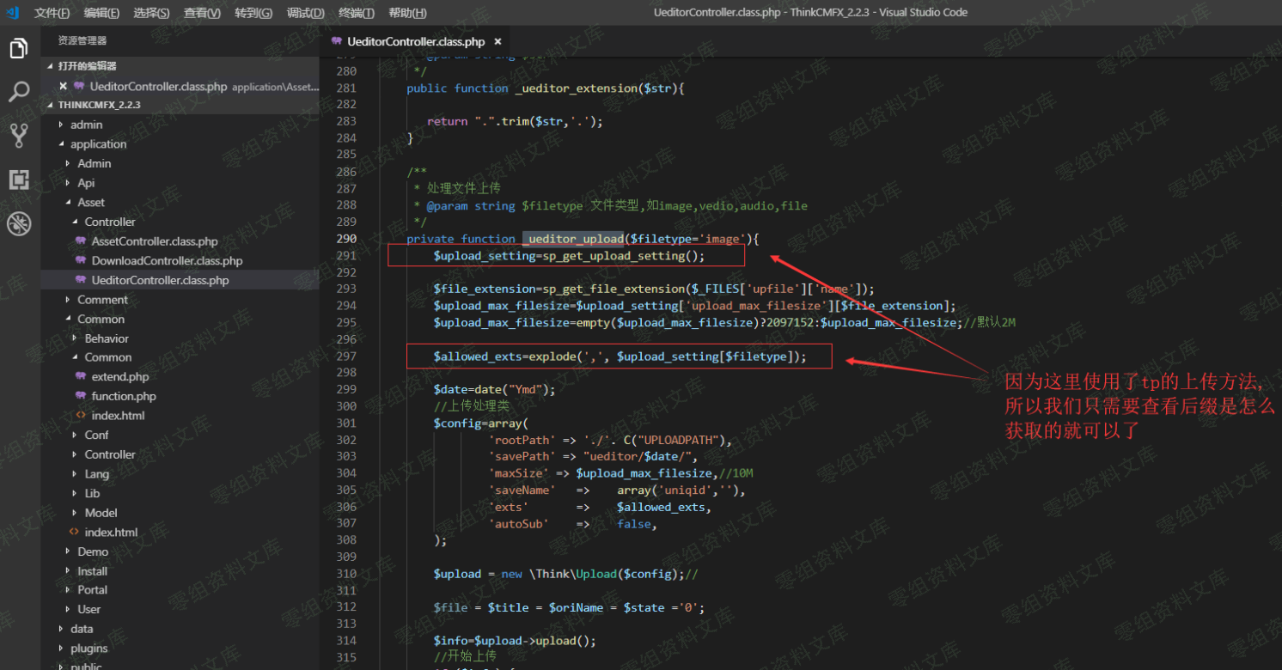The height and width of the screenshot is (670, 1282).
Task: Collapse the THINKCMFX_2.2.3 section header
Action: tap(99, 105)
